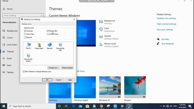The image size is (194, 109).
Task: Select the Recycle Bin (empty) icon
Action: [x=28, y=58]
